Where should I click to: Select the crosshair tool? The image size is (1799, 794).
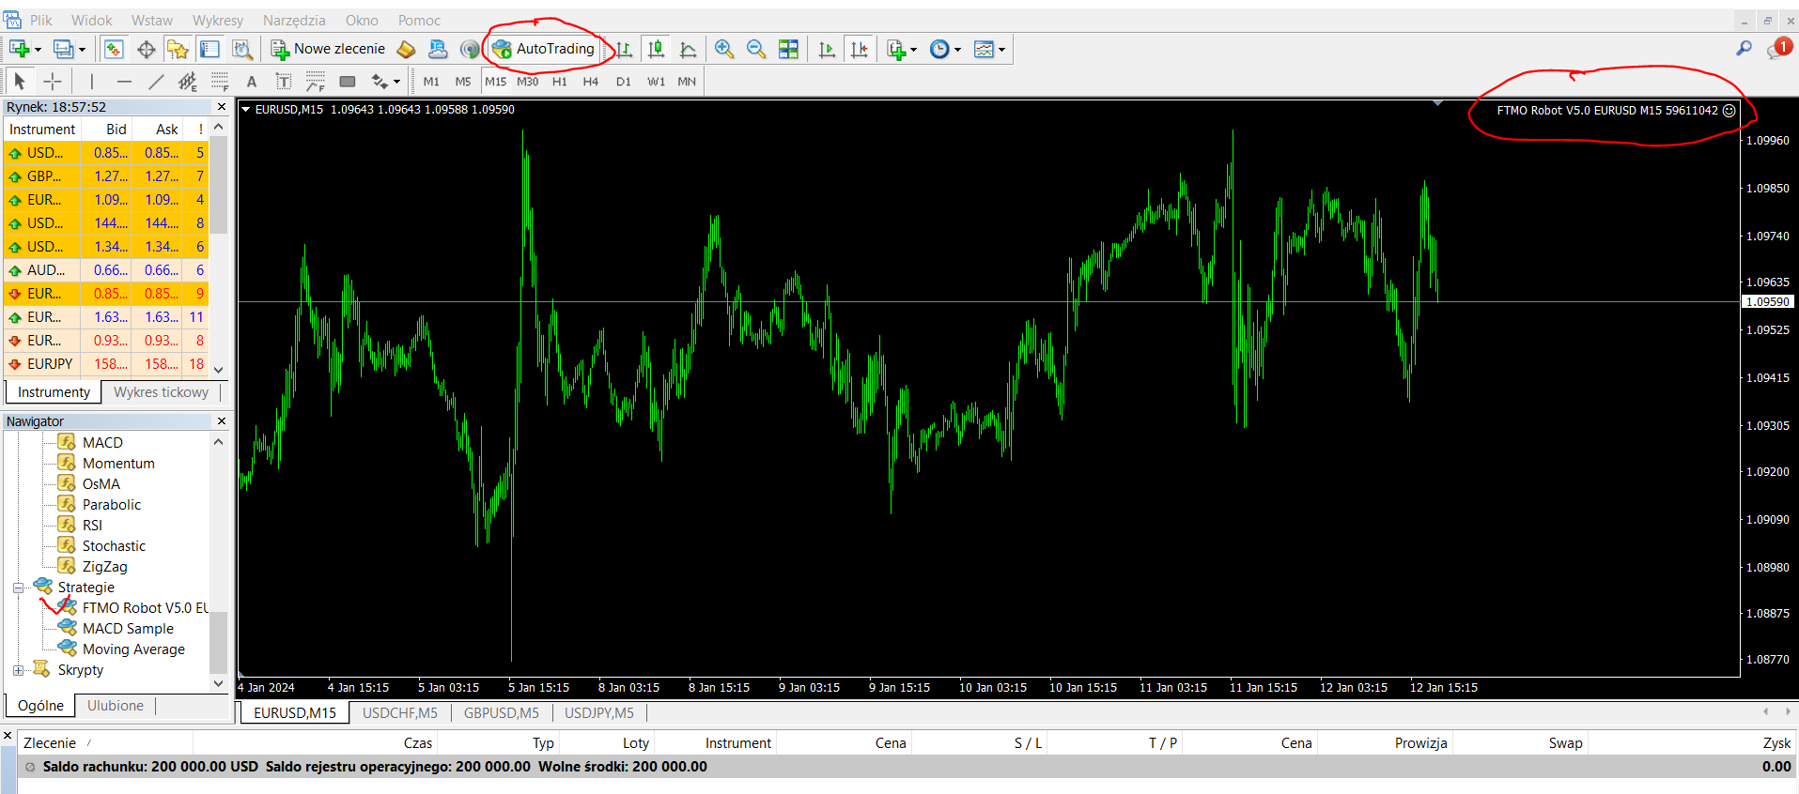click(x=53, y=82)
